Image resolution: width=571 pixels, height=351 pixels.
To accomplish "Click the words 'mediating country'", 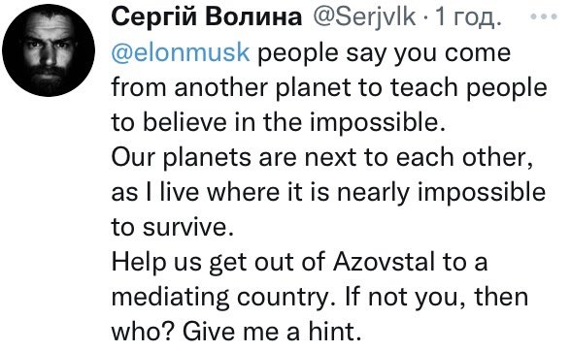I will tap(220, 299).
